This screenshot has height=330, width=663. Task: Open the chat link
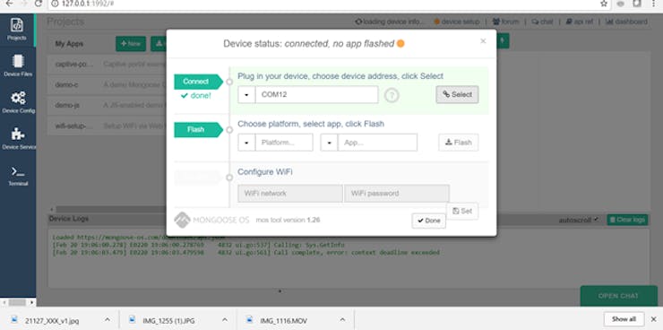[x=542, y=22]
